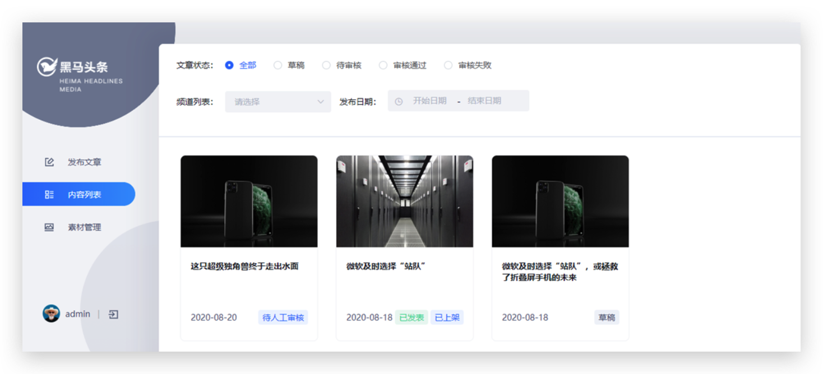This screenshot has height=374, width=823.
Task: Click the 内容列表 list icon
Action: coord(49,194)
